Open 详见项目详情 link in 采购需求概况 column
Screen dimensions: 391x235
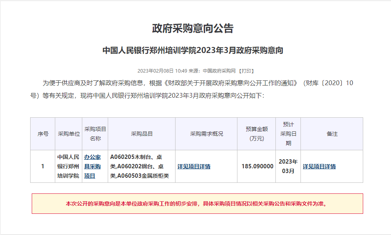tap(194, 166)
